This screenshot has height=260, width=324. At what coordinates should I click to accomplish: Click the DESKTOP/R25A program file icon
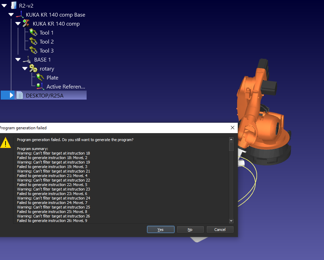tap(20, 95)
